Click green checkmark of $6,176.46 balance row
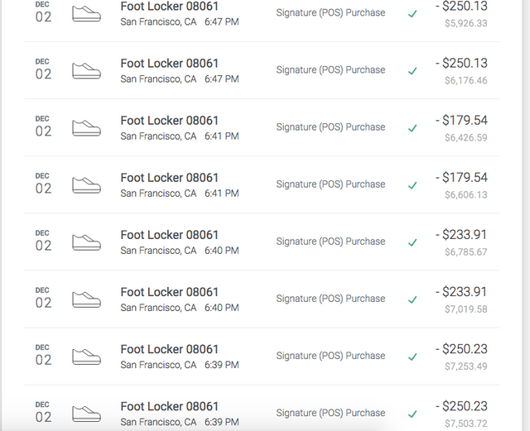This screenshot has width=530, height=431. [412, 71]
